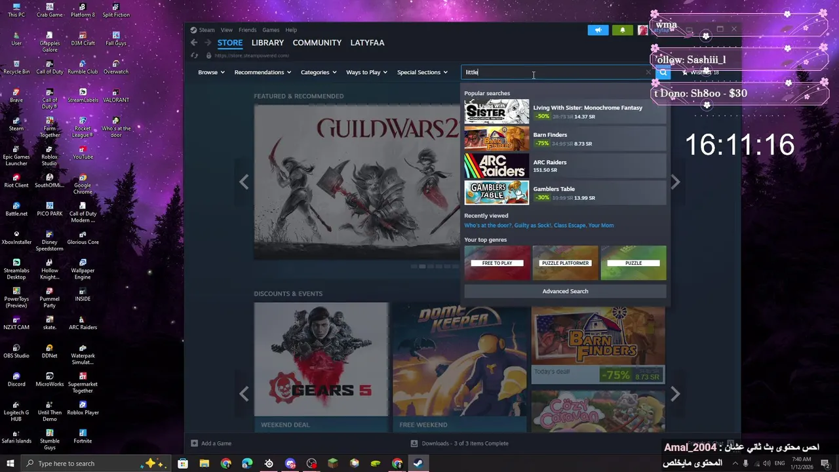Open the ARC Raiders popular search result
The height and width of the screenshot is (472, 839).
click(565, 166)
